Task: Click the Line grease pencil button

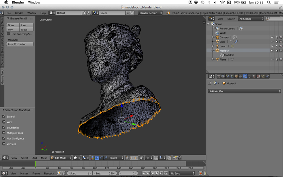Action: (x=26, y=25)
